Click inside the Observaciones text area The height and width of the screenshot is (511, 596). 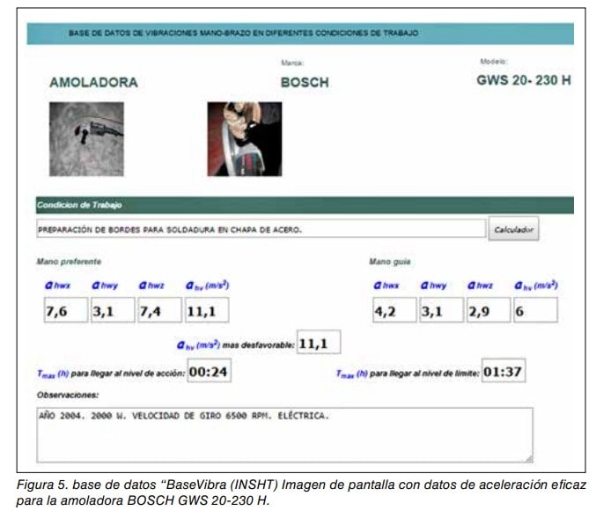[x=283, y=433]
